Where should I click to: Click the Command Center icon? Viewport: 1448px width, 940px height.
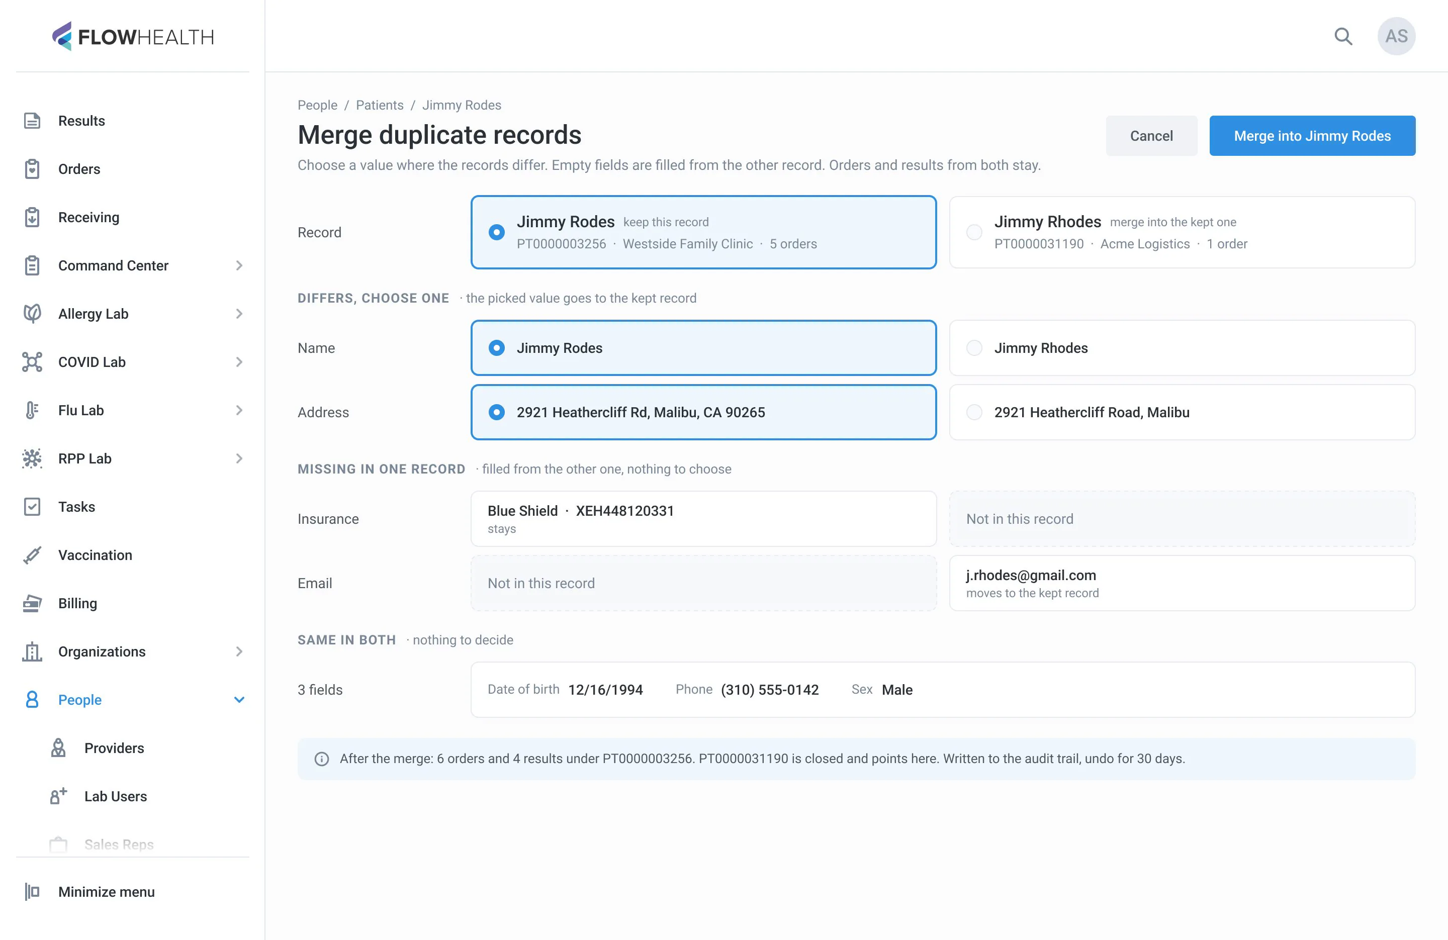[32, 265]
